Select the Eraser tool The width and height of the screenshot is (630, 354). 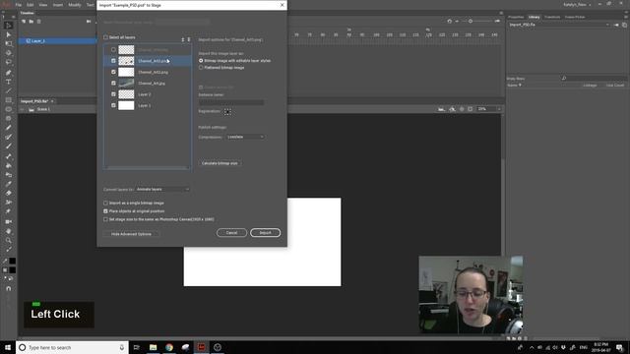(9, 193)
